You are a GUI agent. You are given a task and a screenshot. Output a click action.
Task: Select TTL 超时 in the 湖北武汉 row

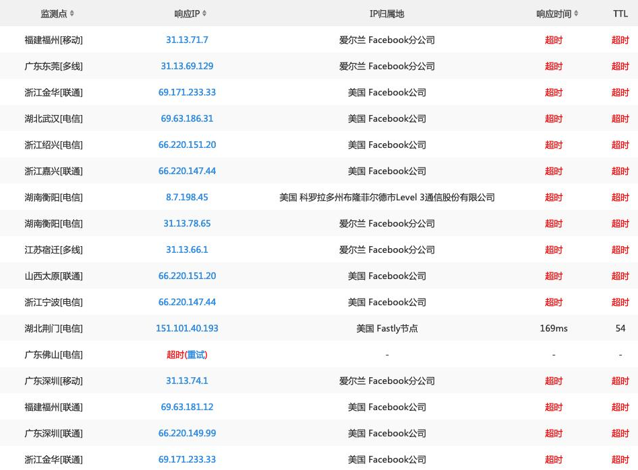(620, 118)
